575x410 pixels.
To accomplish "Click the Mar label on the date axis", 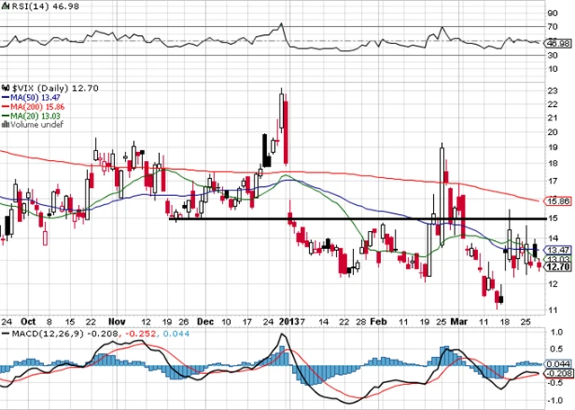I will click(x=459, y=320).
